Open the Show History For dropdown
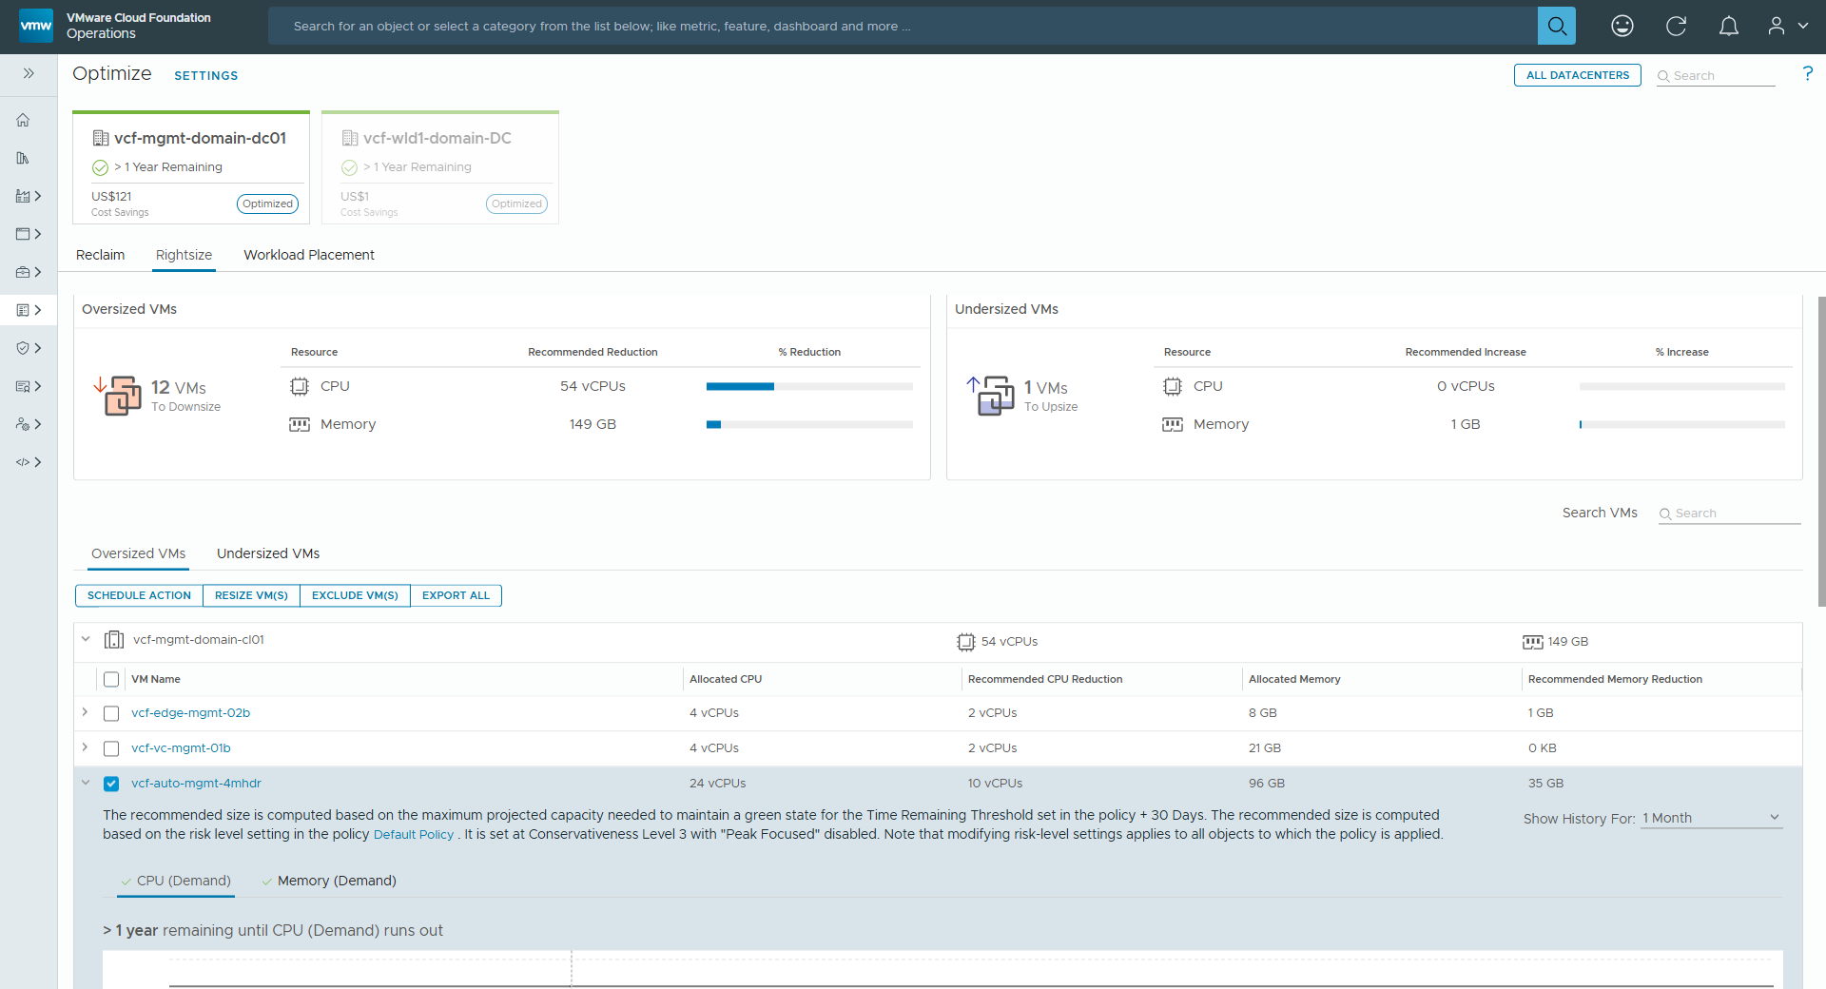 [x=1709, y=817]
